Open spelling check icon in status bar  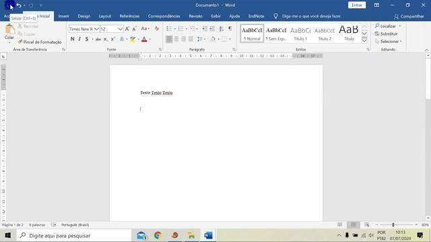(x=53, y=225)
